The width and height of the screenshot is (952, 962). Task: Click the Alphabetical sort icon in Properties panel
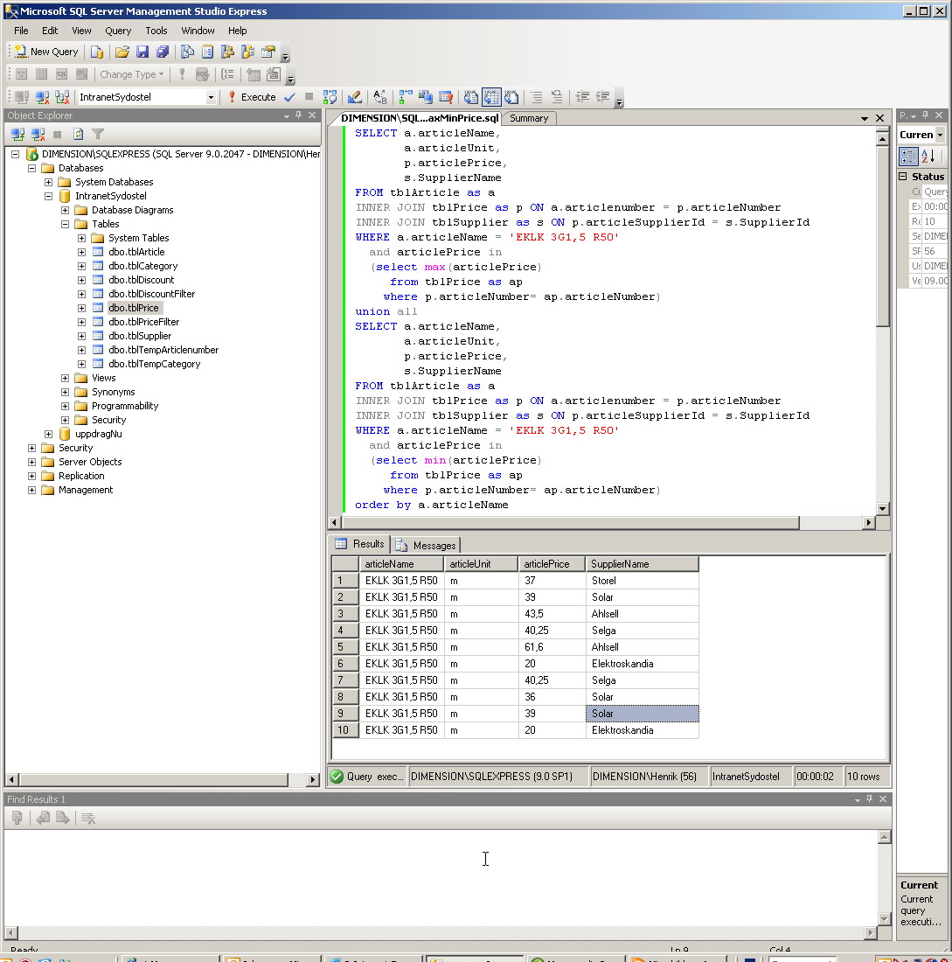tap(928, 157)
